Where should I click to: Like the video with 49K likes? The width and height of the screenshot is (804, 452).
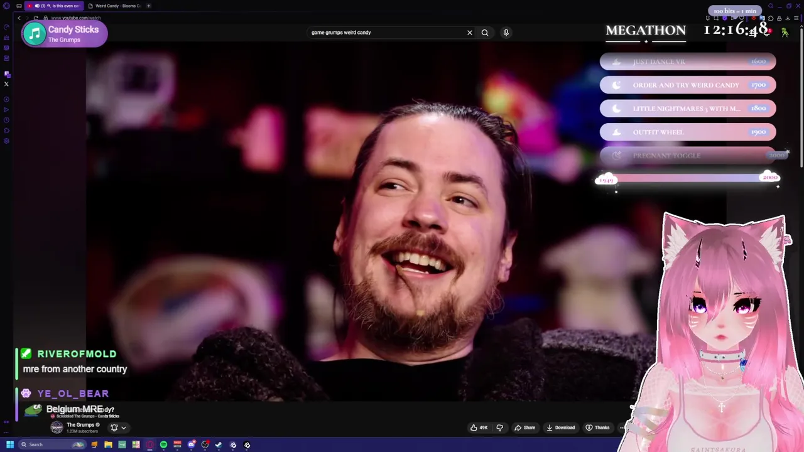point(479,428)
